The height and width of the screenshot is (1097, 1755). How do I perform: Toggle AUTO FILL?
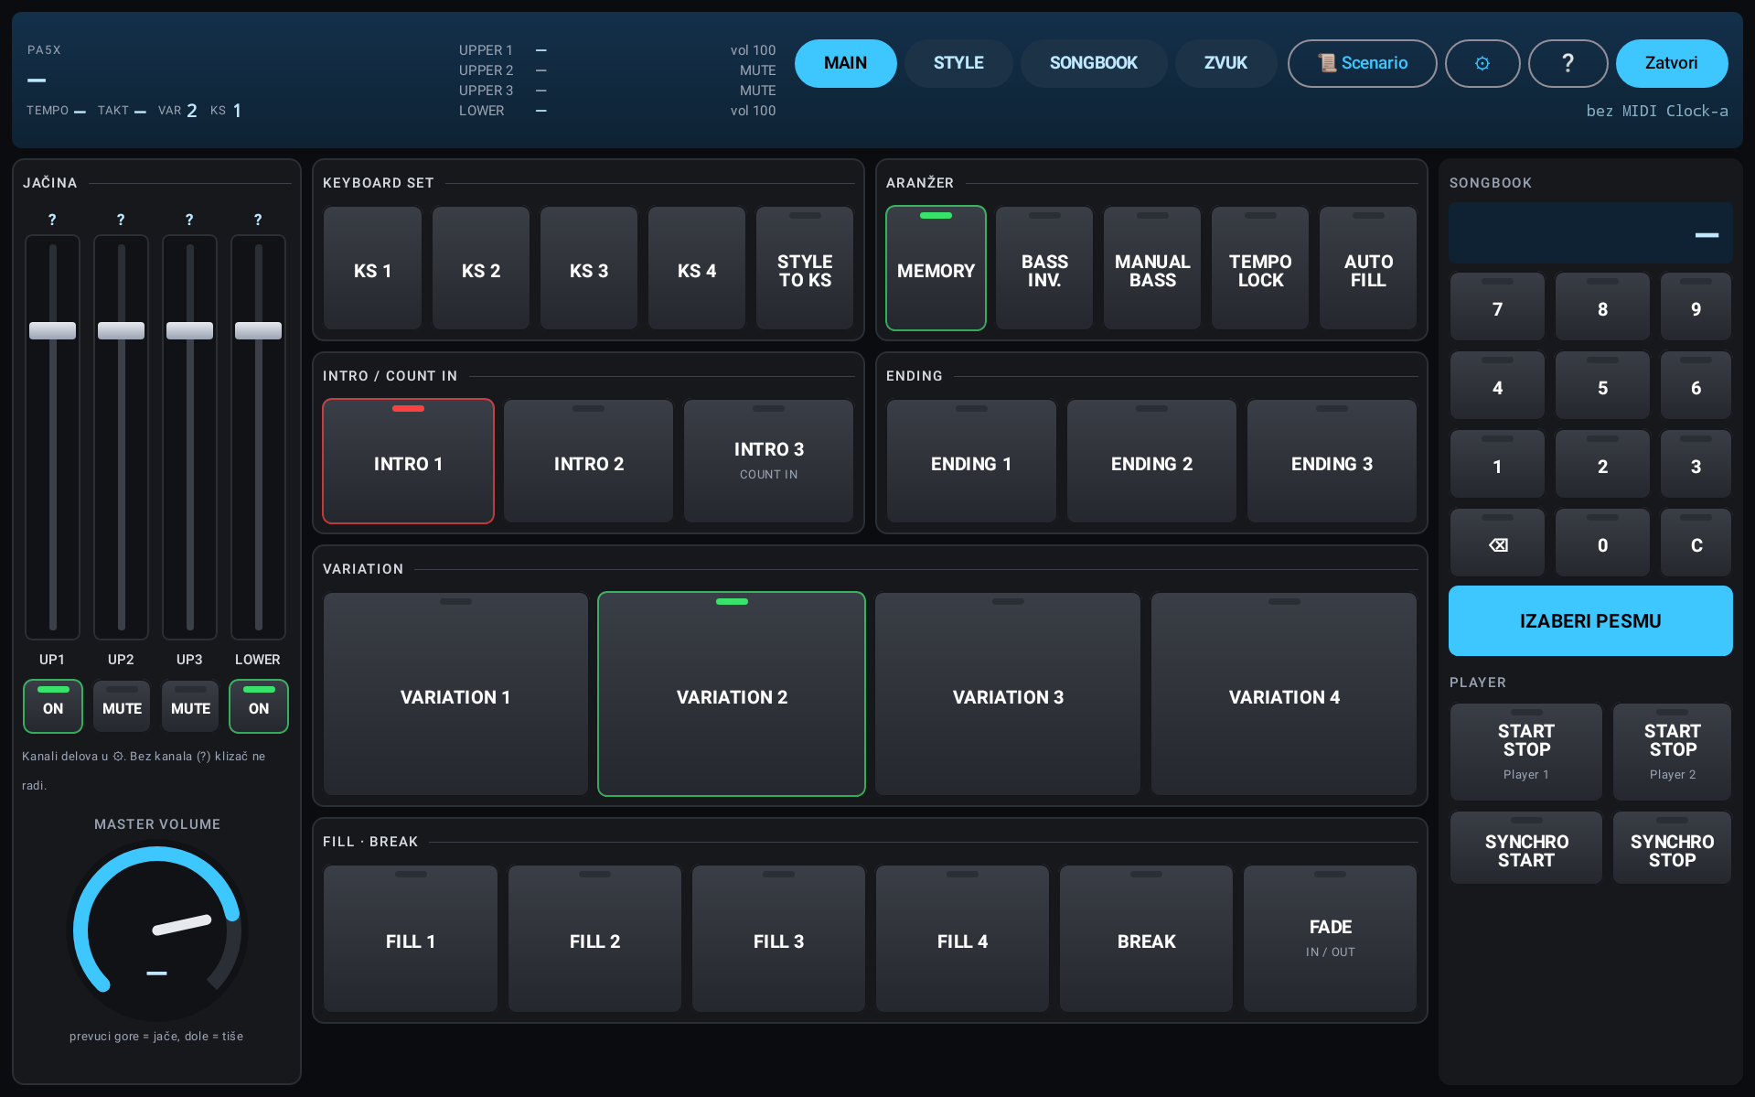(x=1368, y=268)
